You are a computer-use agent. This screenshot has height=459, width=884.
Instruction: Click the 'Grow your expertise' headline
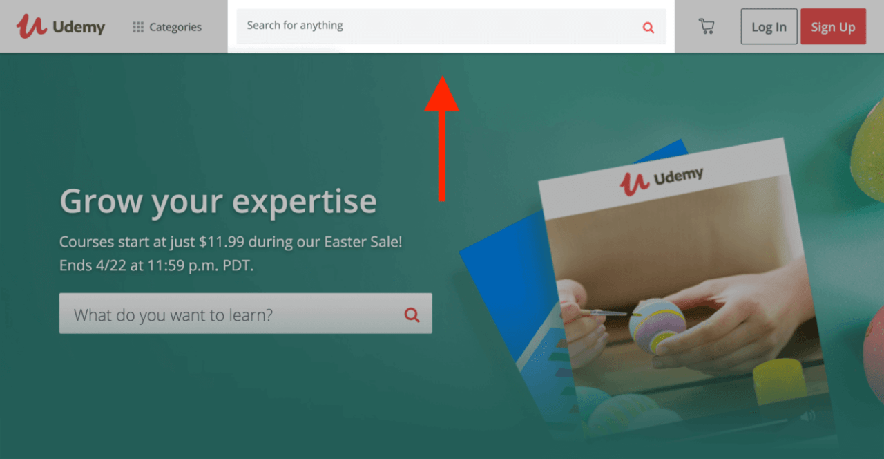(218, 201)
